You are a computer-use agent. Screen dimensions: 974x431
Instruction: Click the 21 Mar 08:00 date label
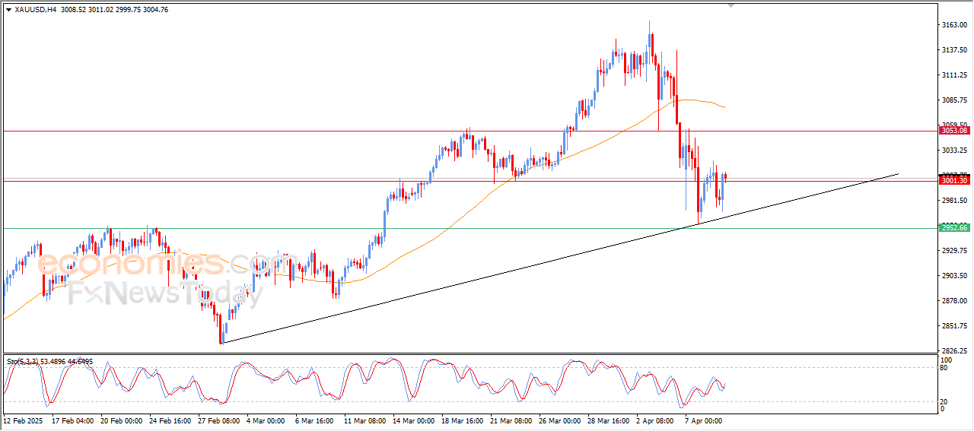coord(512,420)
